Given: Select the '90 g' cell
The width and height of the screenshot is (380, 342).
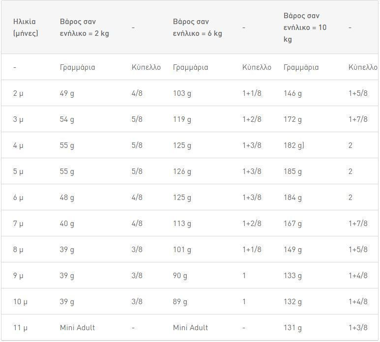Looking at the screenshot, I should [x=180, y=275].
